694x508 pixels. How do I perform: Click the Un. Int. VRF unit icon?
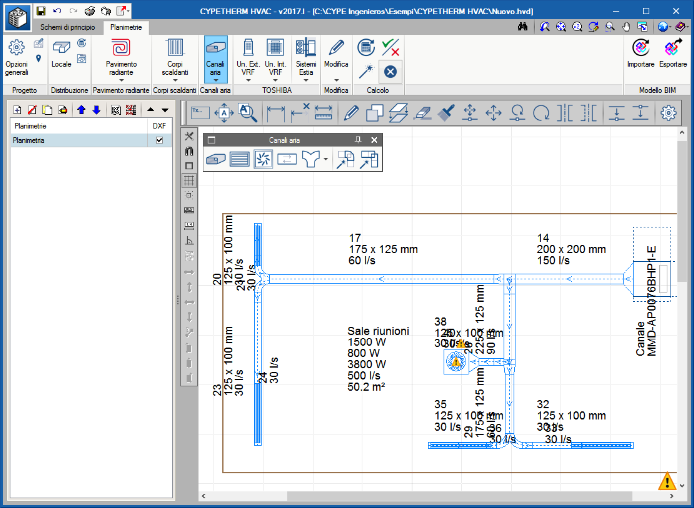(275, 48)
